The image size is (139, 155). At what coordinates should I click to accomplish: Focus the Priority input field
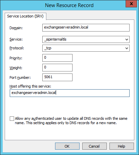tap(57, 58)
